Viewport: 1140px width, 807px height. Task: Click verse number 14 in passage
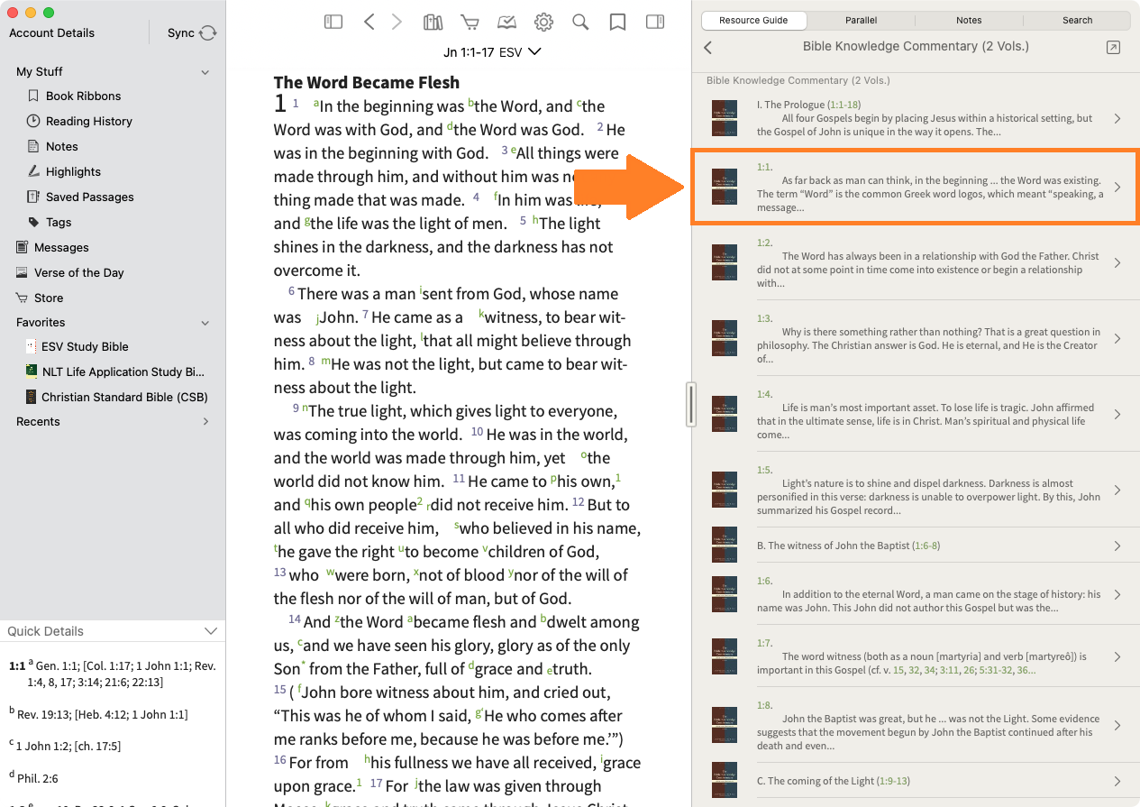coord(295,619)
